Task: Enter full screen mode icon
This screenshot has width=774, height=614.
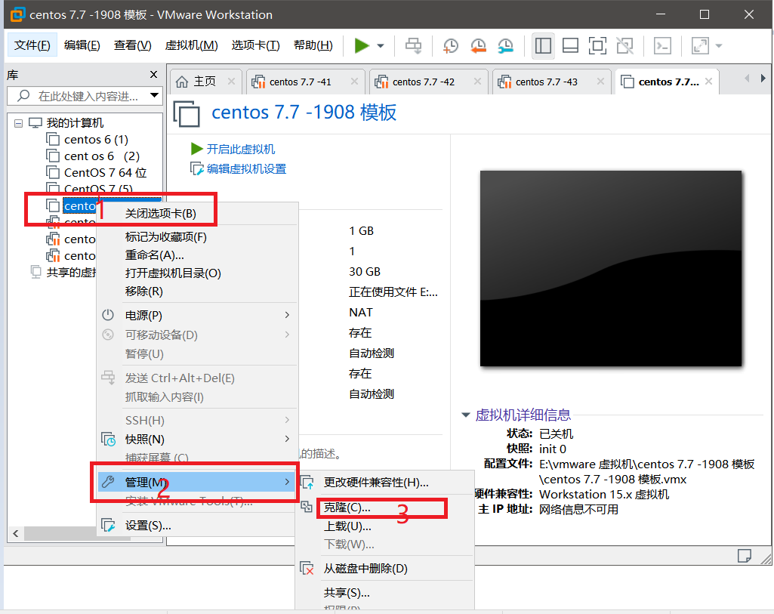Action: [597, 46]
